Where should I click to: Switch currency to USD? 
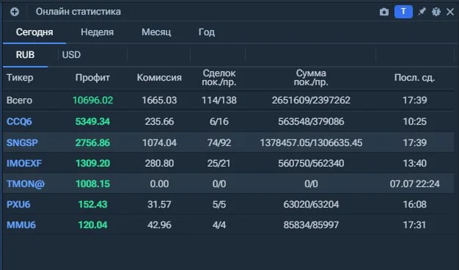tap(71, 55)
